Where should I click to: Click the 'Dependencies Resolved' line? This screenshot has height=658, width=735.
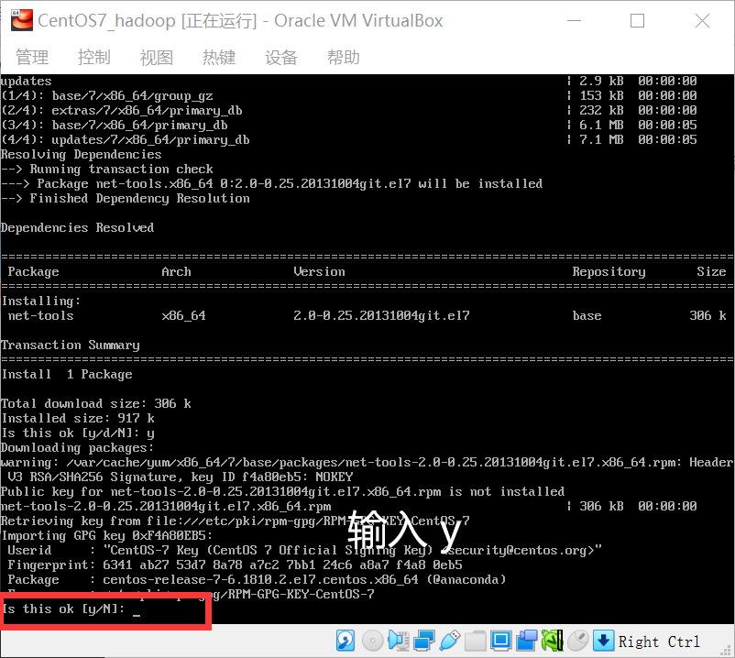[x=77, y=228]
